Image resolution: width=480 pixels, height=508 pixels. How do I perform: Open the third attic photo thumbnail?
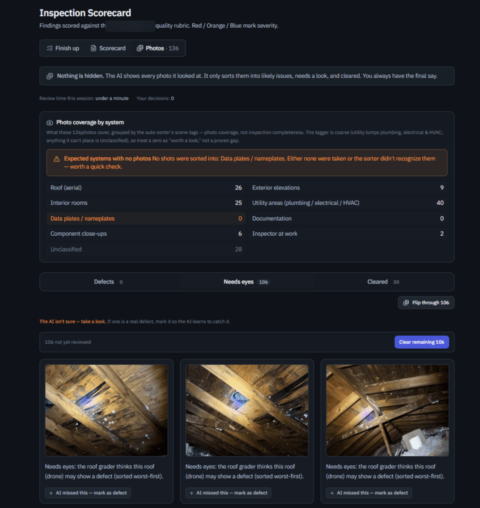point(387,410)
